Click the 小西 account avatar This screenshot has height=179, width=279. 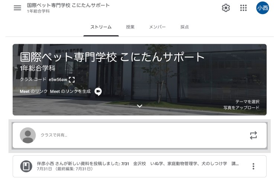pyautogui.click(x=263, y=8)
